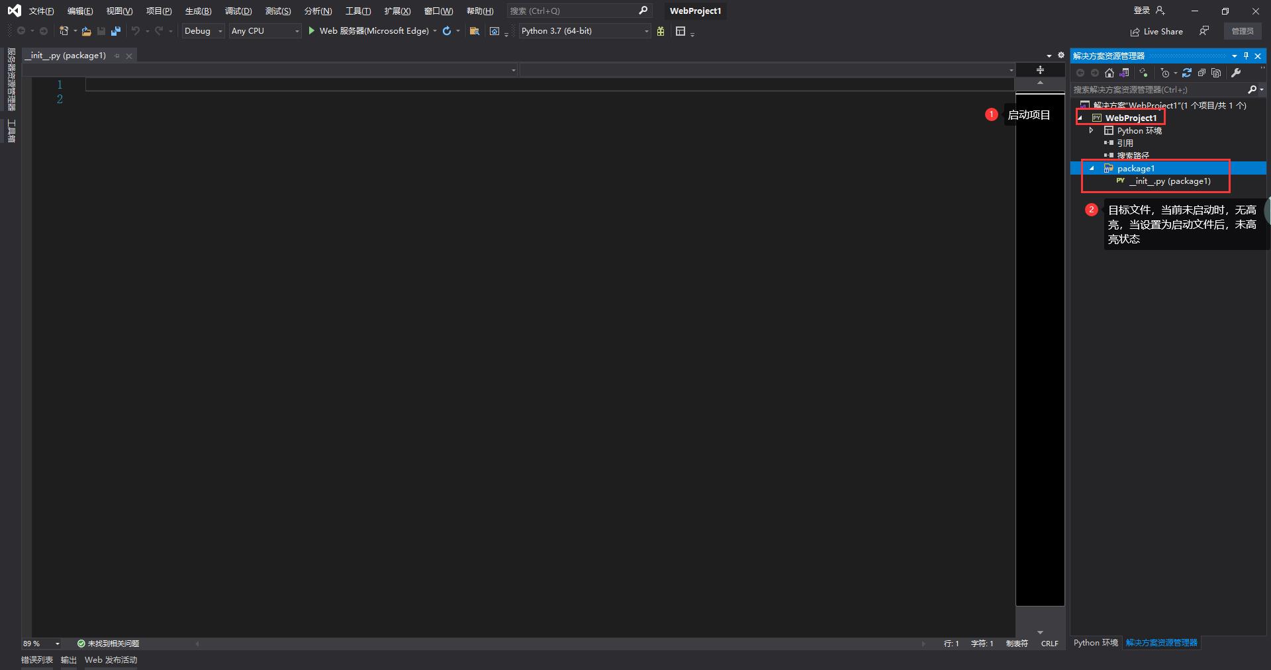Viewport: 1271px width, 670px height.
Task: Start Web 服务器(Microsoft Edge) run button
Action: 369,31
